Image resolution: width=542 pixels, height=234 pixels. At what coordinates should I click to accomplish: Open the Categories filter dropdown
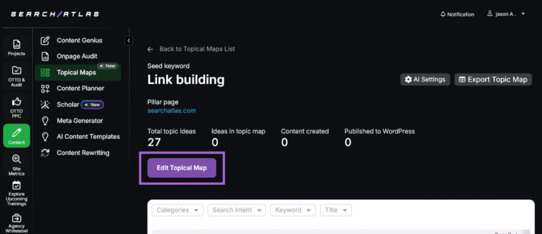tap(177, 210)
